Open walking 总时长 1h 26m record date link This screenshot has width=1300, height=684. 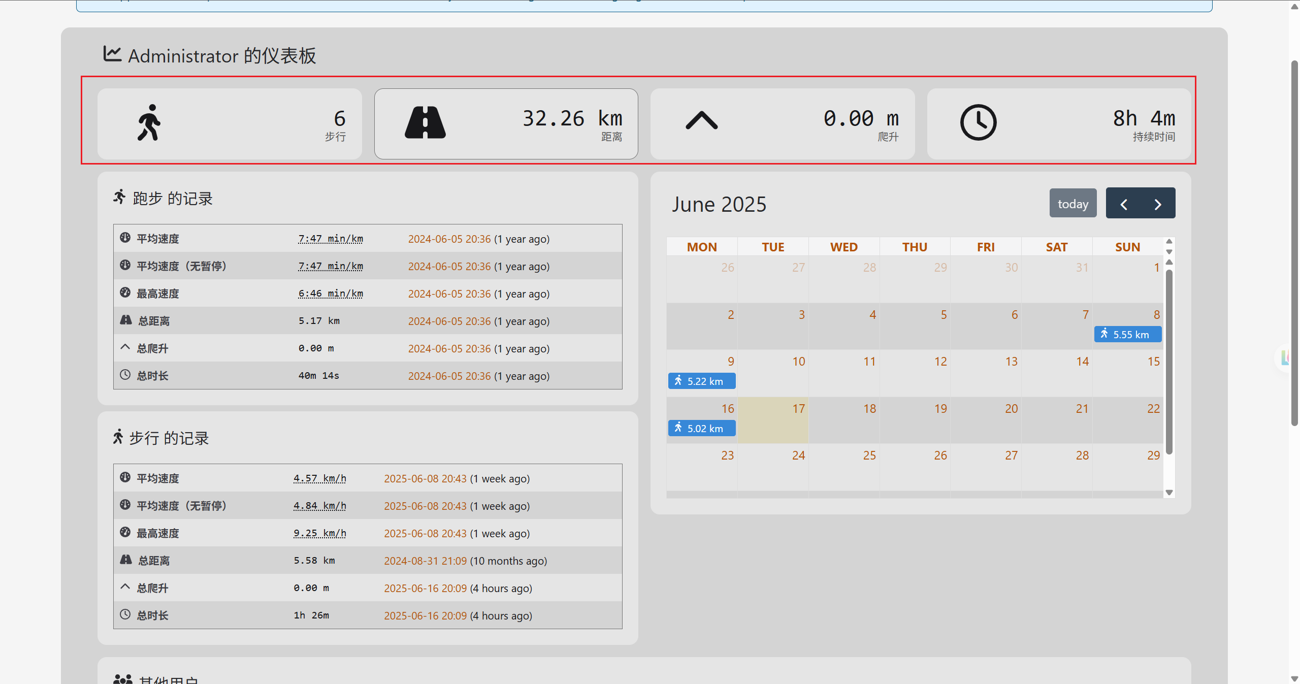[425, 615]
